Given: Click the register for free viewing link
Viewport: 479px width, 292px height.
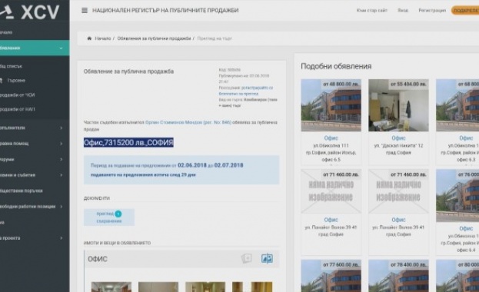Looking at the screenshot, I should (246, 91).
